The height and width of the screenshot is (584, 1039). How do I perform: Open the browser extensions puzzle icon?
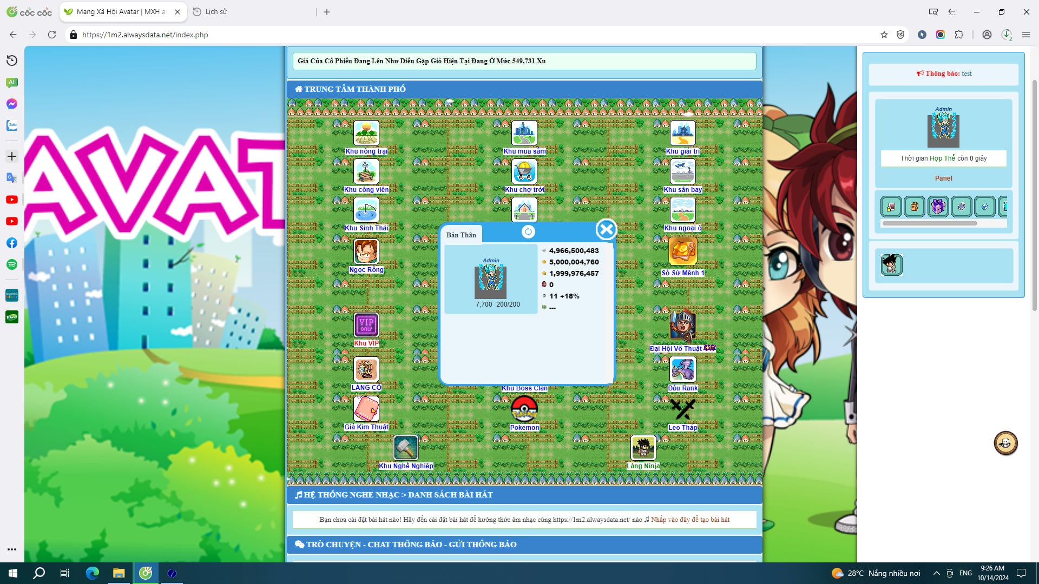point(959,35)
